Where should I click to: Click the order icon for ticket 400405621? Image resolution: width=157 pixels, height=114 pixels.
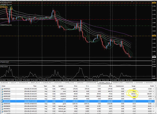click(x=2, y=89)
